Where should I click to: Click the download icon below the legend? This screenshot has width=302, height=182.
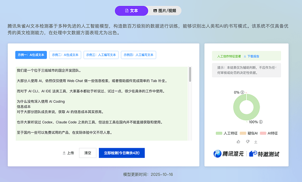(256, 142)
